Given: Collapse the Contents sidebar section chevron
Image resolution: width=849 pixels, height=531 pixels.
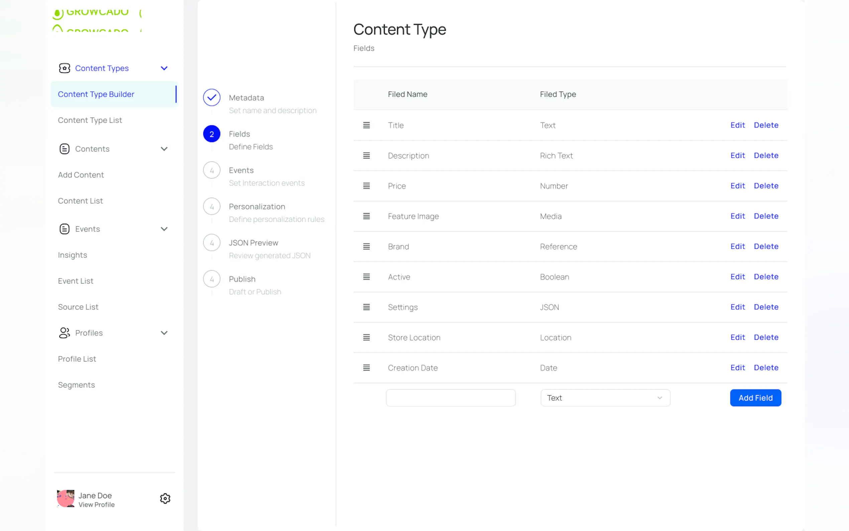Looking at the screenshot, I should click(164, 149).
